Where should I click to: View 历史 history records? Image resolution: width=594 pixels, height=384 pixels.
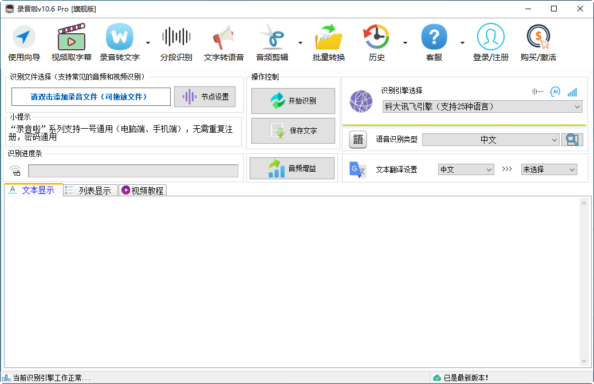[x=376, y=42]
